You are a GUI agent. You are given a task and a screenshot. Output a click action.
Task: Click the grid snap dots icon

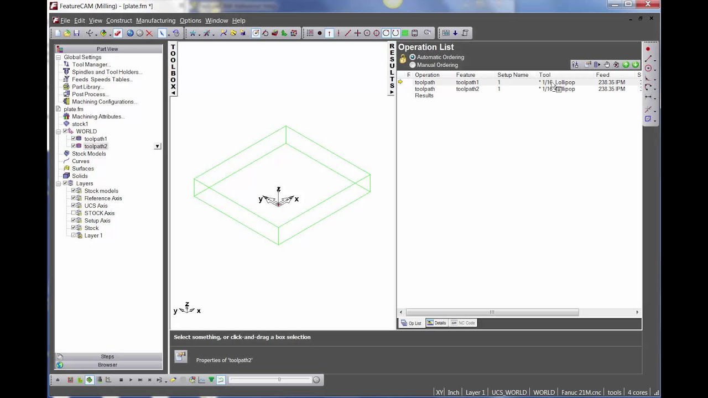click(310, 33)
